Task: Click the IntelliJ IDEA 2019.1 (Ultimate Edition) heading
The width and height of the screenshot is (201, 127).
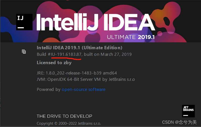Action: pos(80,48)
